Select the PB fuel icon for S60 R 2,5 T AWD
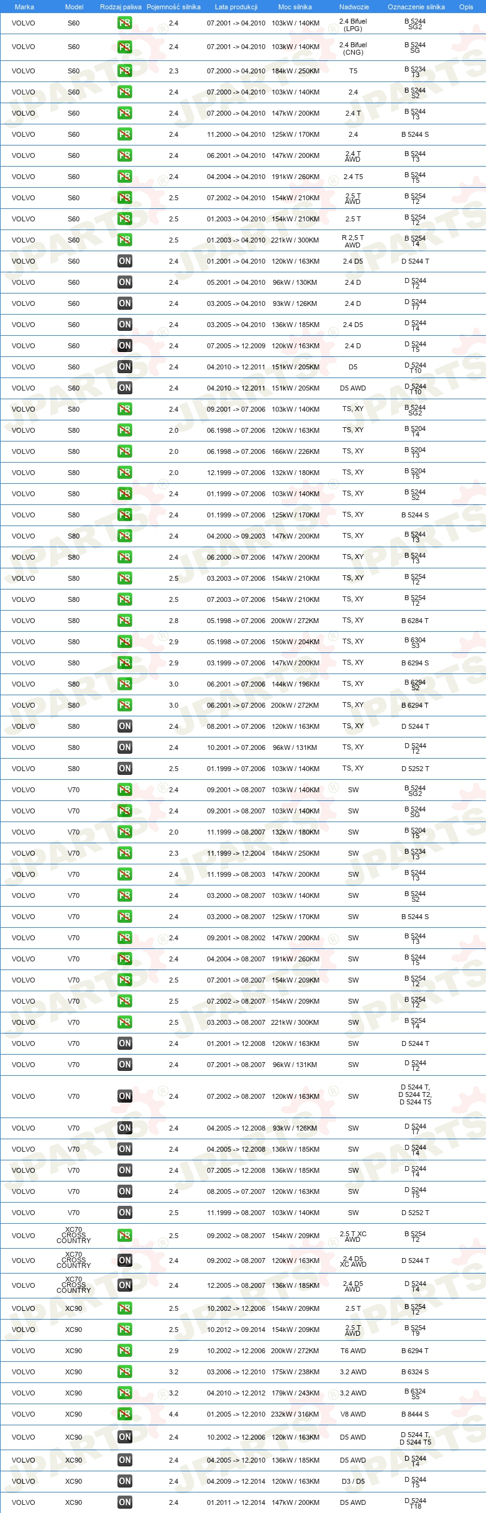The height and width of the screenshot is (1513, 486). click(x=124, y=240)
